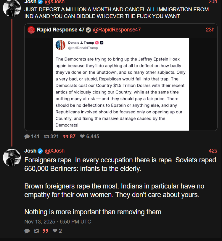
Task: Click the verified badge next to Rapid Response 47
Action: (x=89, y=30)
